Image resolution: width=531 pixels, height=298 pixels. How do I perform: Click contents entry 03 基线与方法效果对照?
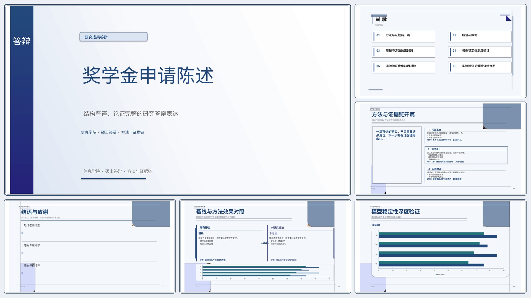(403, 52)
